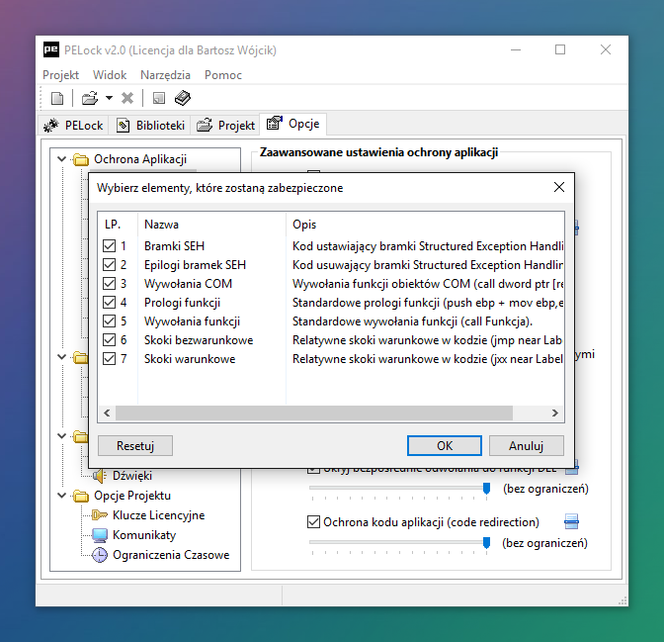Collapse the Ochrona Aplikacji tree node
Screen dimensions: 664x642
click(x=62, y=159)
